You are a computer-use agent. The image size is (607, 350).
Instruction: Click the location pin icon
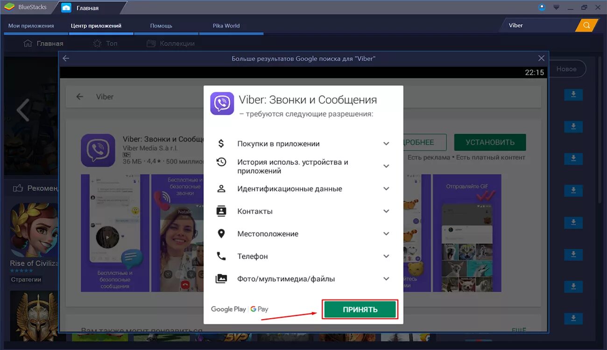tap(221, 233)
